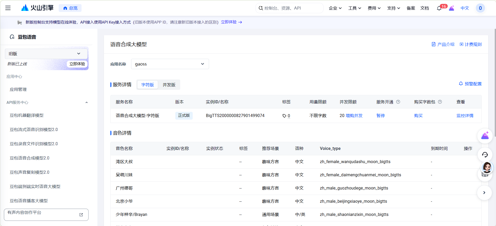Open the notifications bell
The height and width of the screenshot is (226, 496).
click(439, 8)
